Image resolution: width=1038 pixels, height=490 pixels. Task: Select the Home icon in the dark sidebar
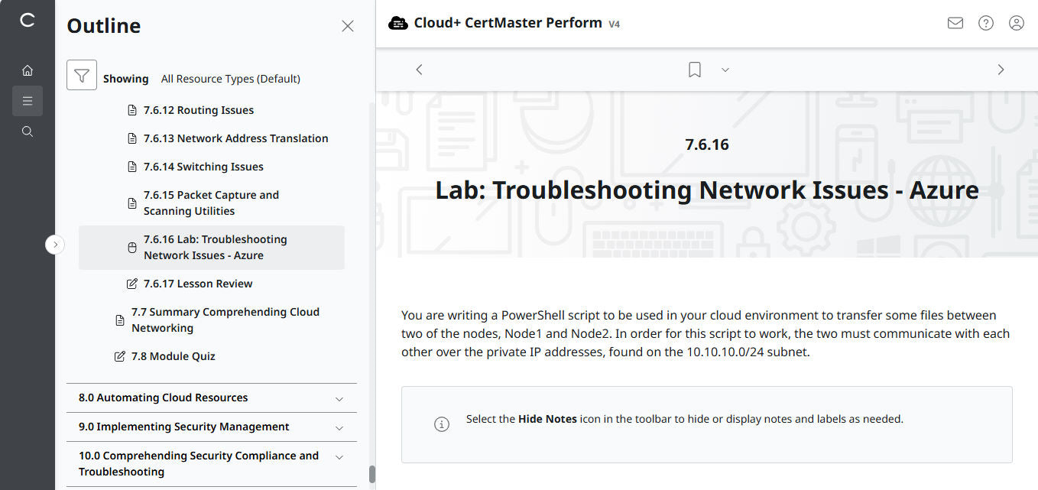tap(28, 70)
